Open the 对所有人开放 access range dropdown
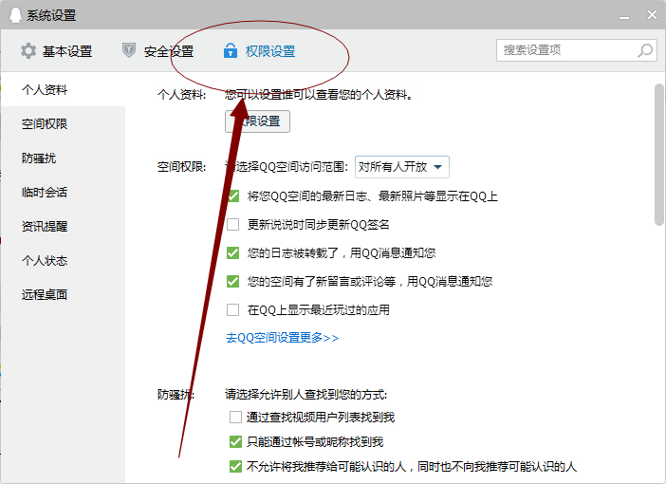This screenshot has width=666, height=484. point(402,167)
